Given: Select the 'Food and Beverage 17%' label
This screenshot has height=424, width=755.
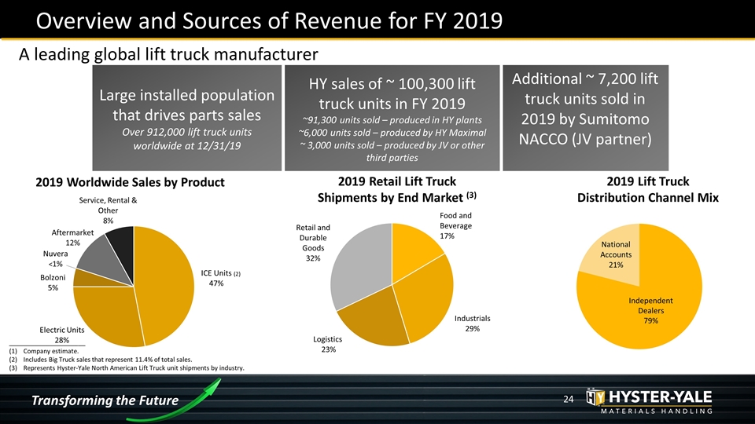Looking at the screenshot, I should coord(455,225).
